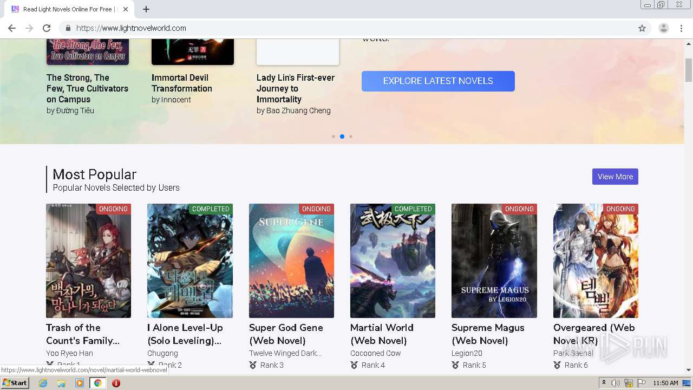Click Rank 5 medal icon
693x390 pixels.
pos(455,365)
